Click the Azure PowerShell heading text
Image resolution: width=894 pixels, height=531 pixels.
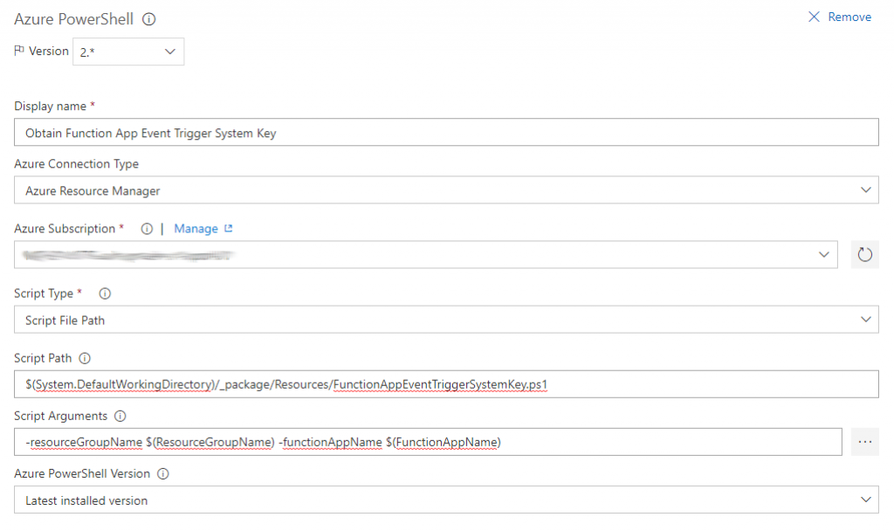73,19
